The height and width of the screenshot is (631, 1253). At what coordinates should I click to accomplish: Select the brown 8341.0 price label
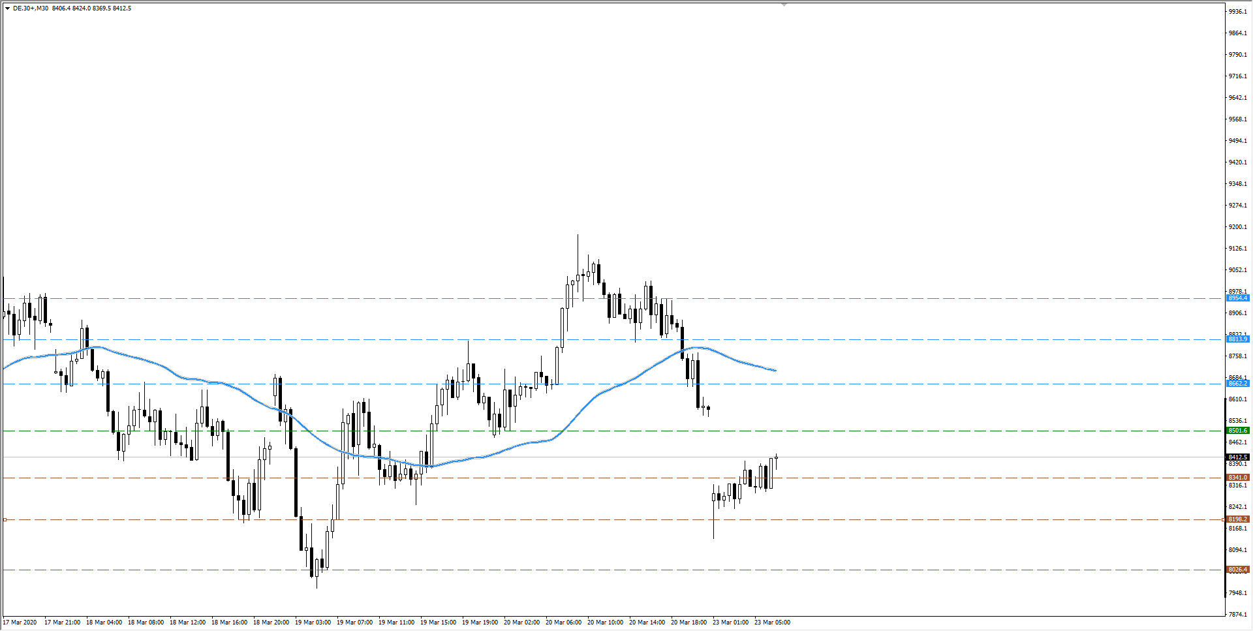[x=1237, y=478]
